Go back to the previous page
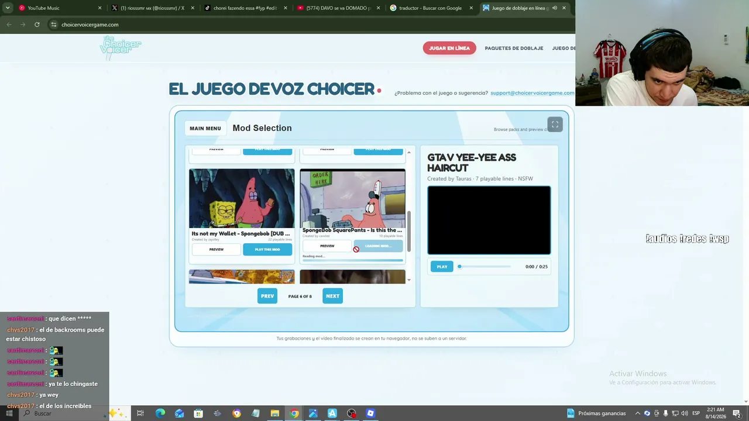Image resolution: width=749 pixels, height=421 pixels. [x=9, y=25]
